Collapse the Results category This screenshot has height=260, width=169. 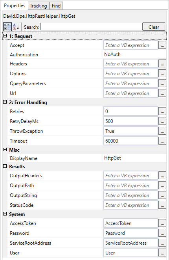coord(5,166)
